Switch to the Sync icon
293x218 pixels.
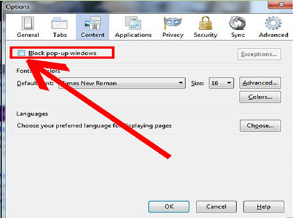[237, 23]
